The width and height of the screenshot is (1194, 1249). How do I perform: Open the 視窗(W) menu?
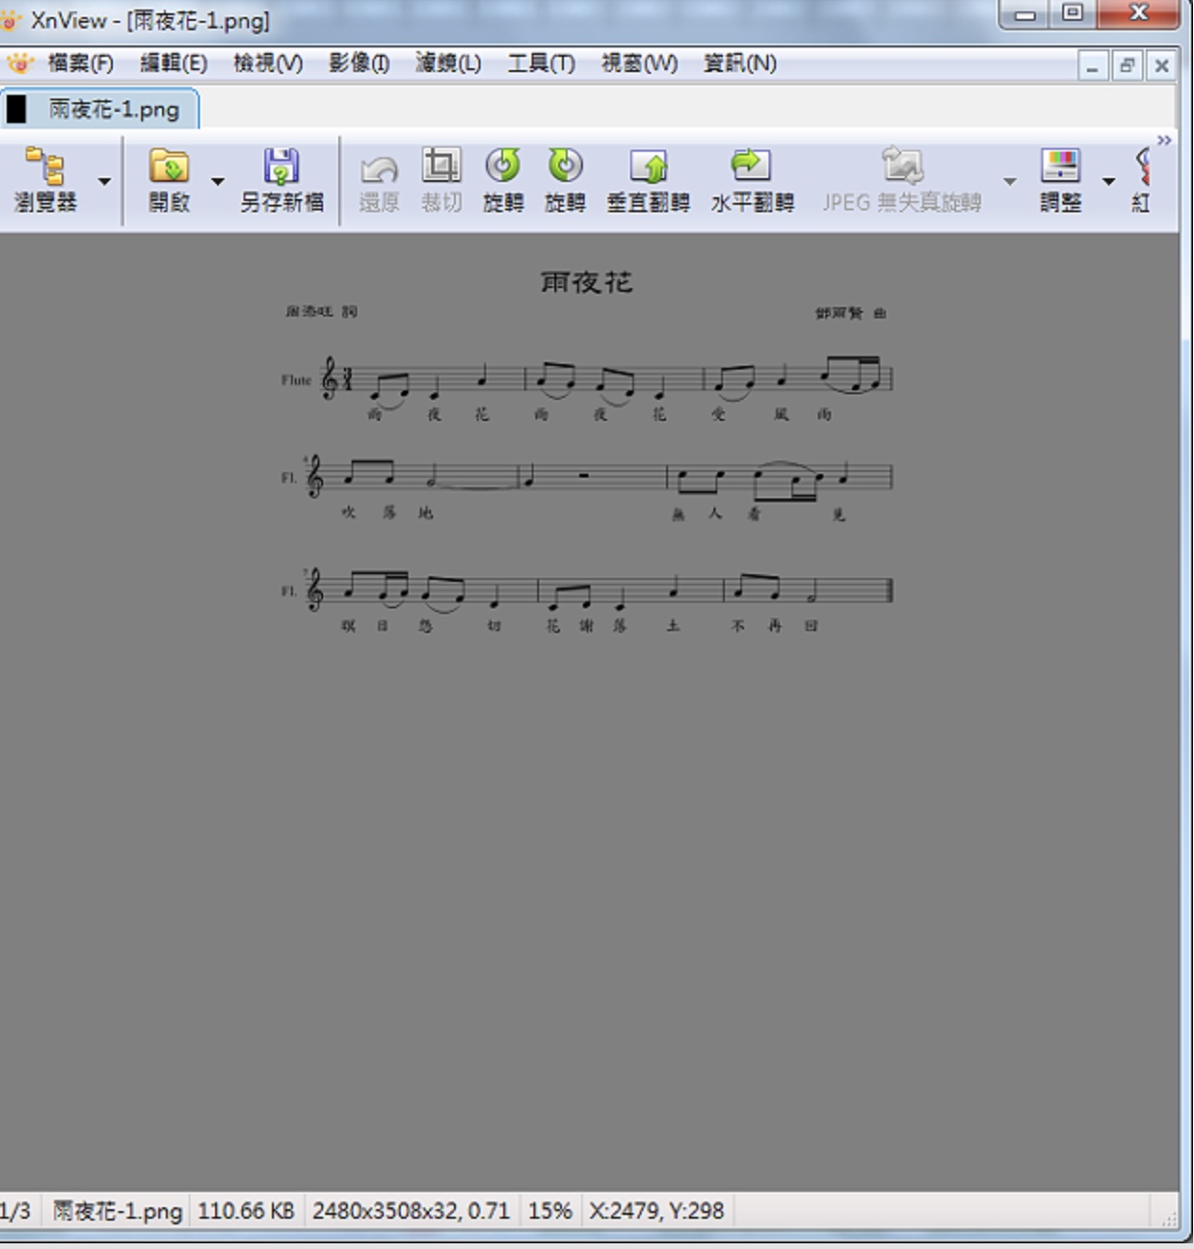(x=640, y=63)
